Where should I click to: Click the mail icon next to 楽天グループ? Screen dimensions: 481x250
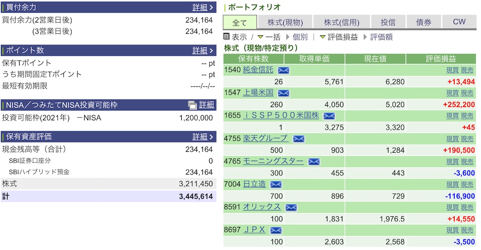pos(298,139)
